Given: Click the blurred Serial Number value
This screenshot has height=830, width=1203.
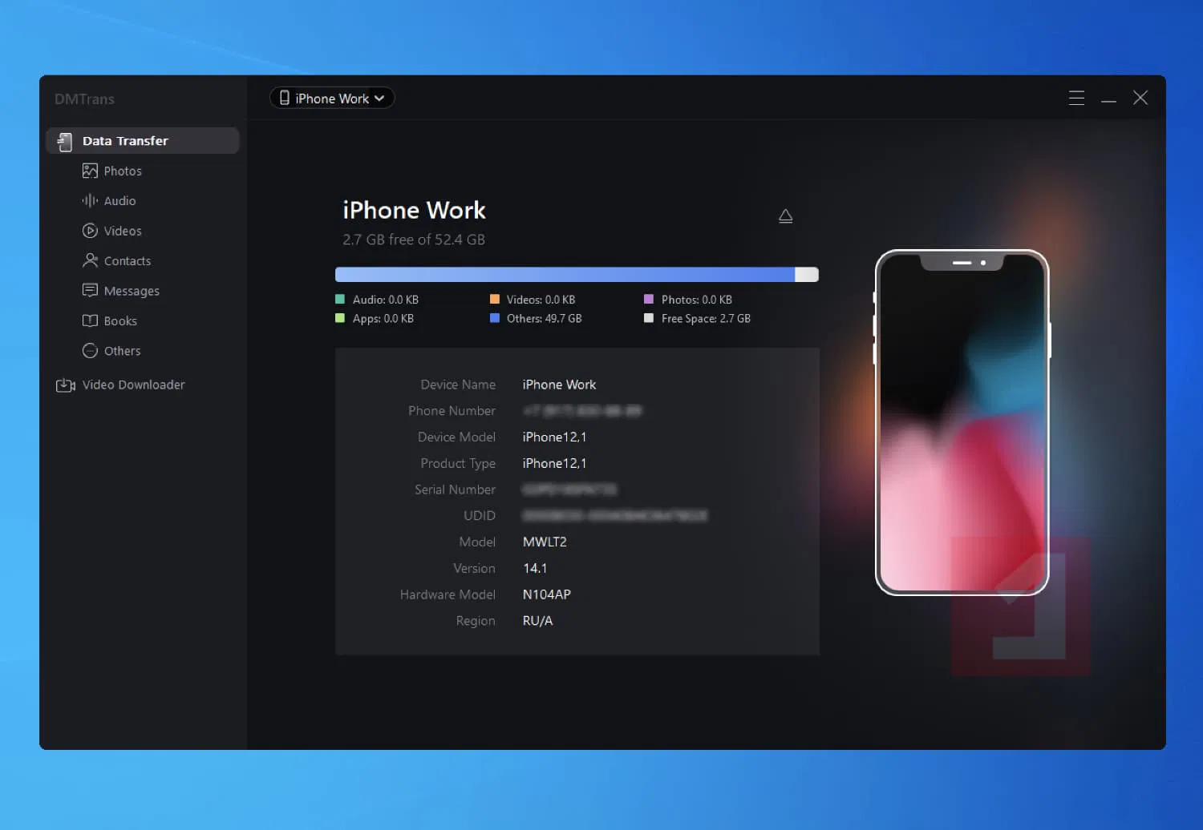Looking at the screenshot, I should coord(569,490).
